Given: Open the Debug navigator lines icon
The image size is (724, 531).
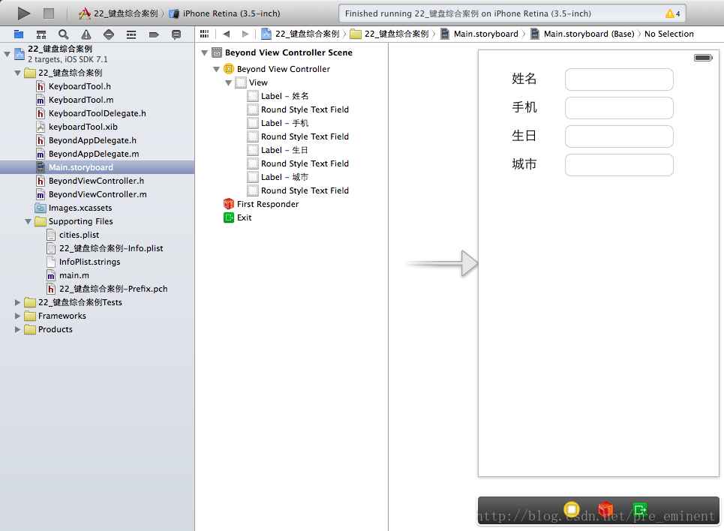Looking at the screenshot, I should 131,34.
